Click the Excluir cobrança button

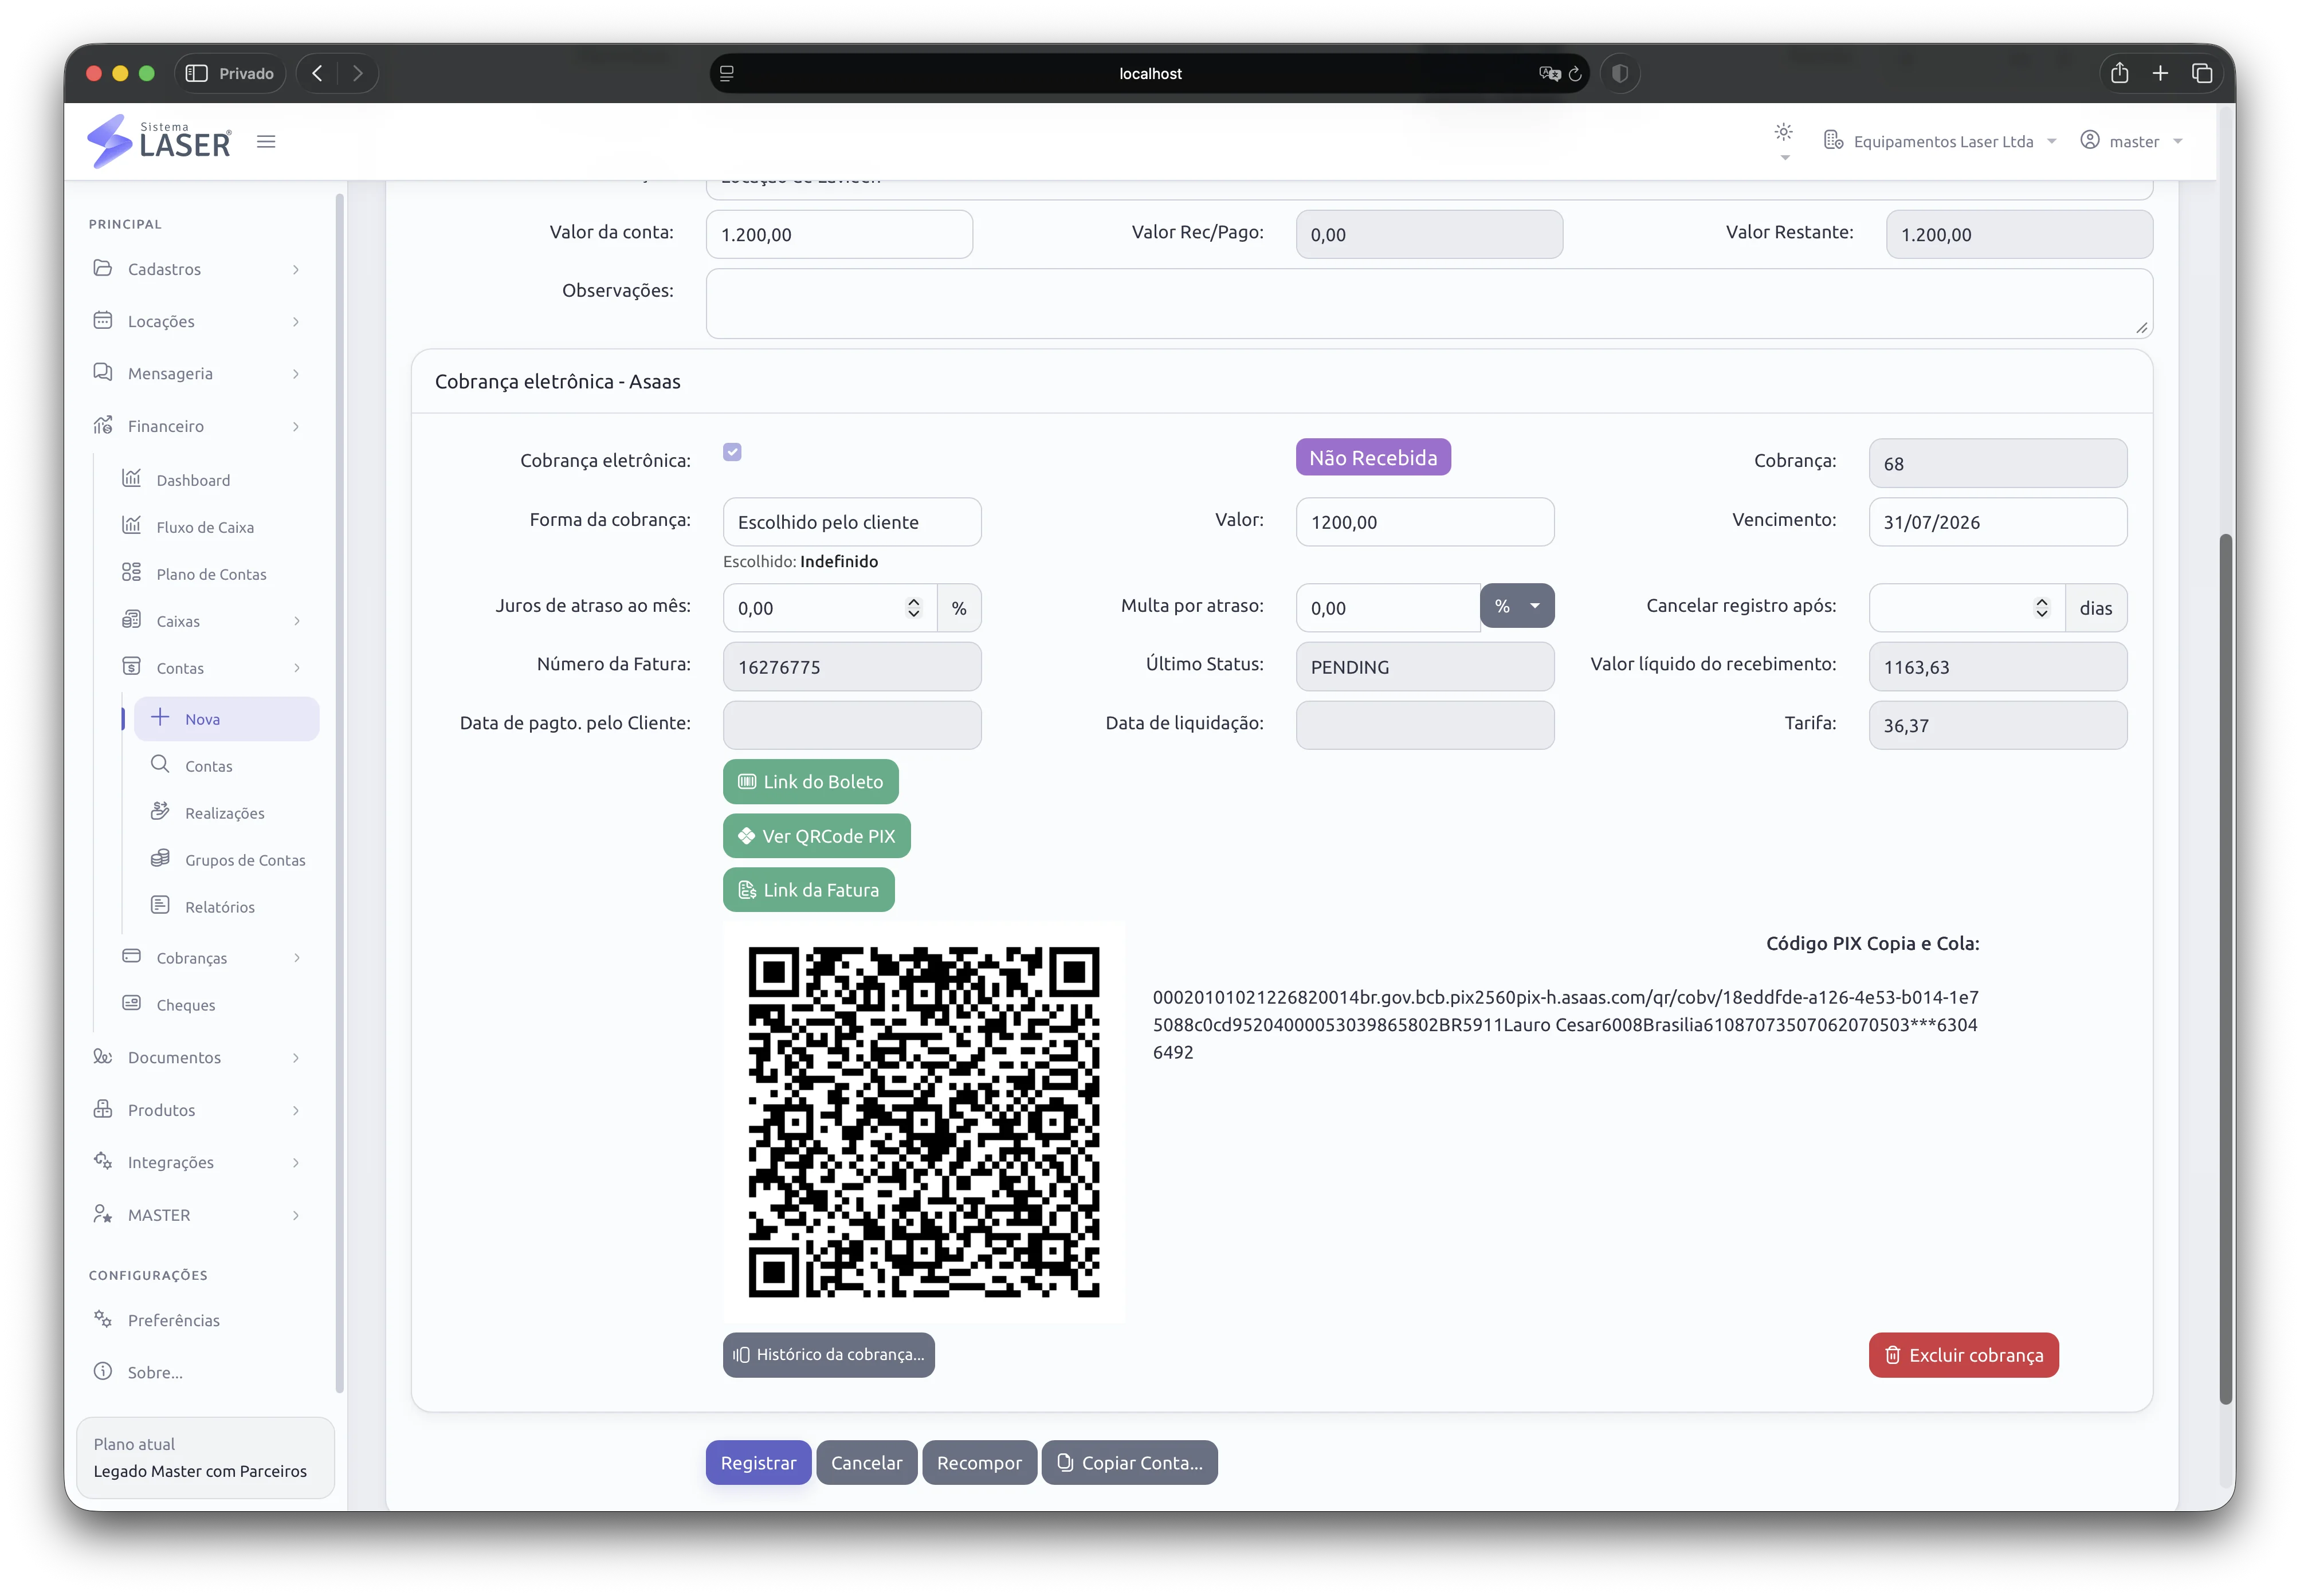coord(1964,1355)
